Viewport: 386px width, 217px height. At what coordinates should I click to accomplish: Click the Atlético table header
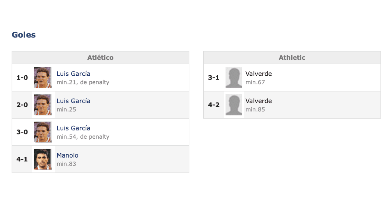[x=100, y=58]
